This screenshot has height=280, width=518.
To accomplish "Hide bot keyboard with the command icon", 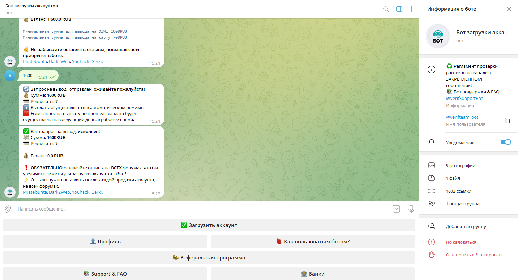I will point(396,209).
